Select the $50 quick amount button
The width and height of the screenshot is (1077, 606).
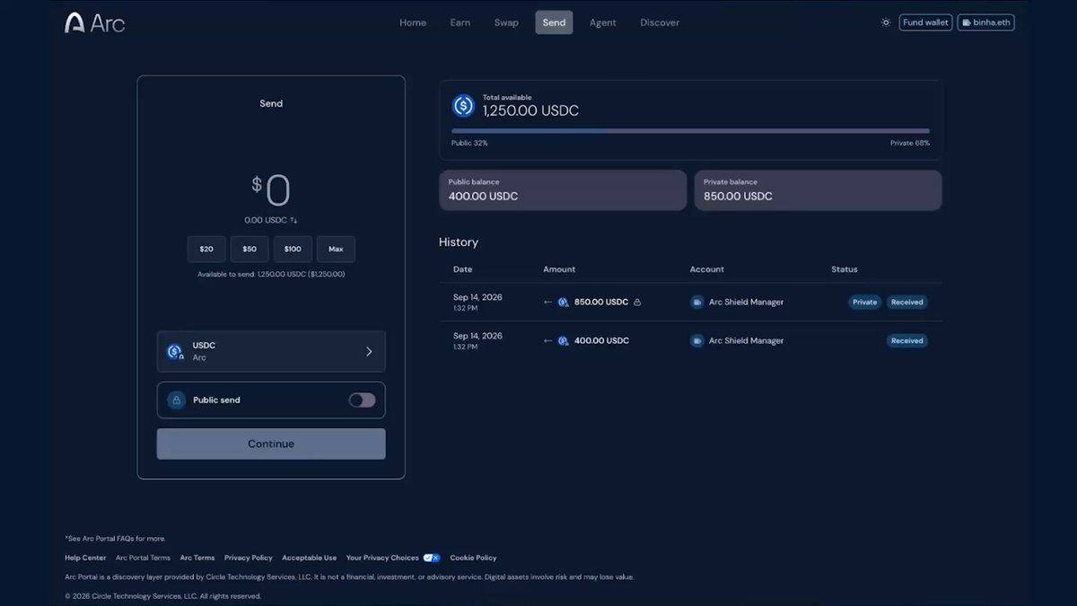click(x=250, y=249)
